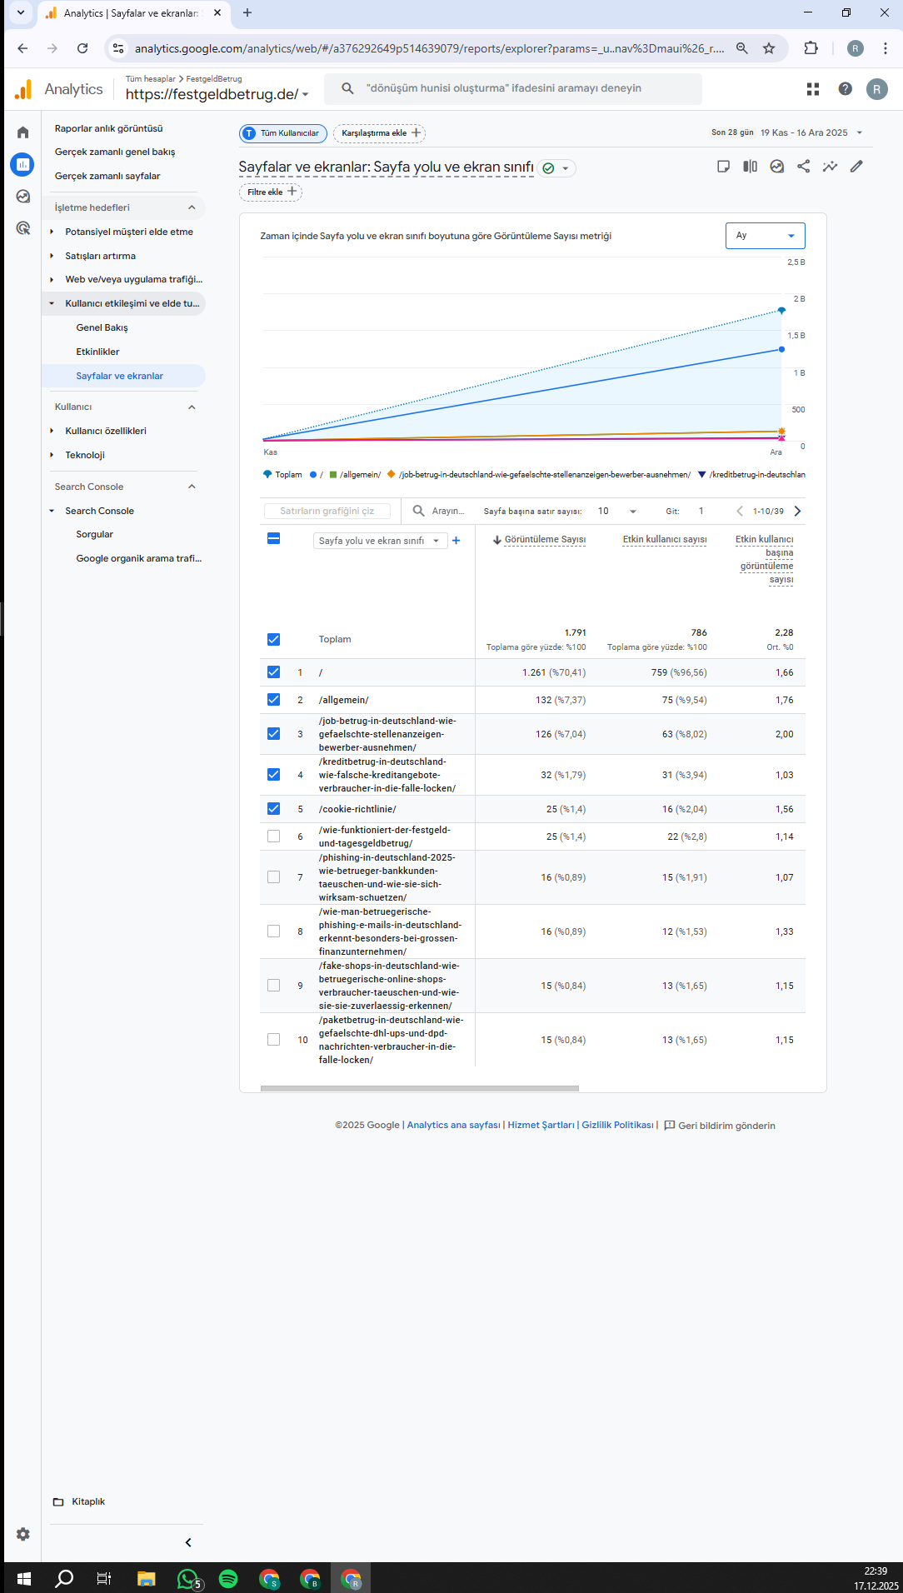903x1593 pixels.
Task: Check the row 7 phishing-in-deutschland-2025 checkbox
Action: (273, 877)
